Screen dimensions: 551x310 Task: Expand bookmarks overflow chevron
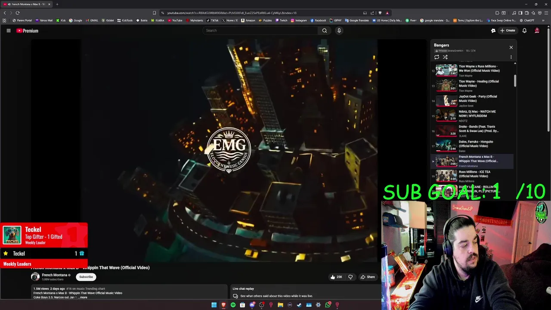(x=543, y=20)
